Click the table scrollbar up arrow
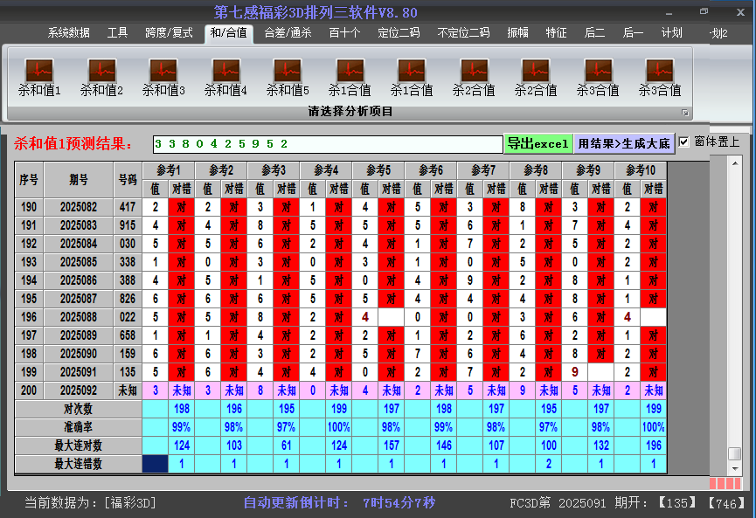The height and width of the screenshot is (518, 756). (735, 164)
